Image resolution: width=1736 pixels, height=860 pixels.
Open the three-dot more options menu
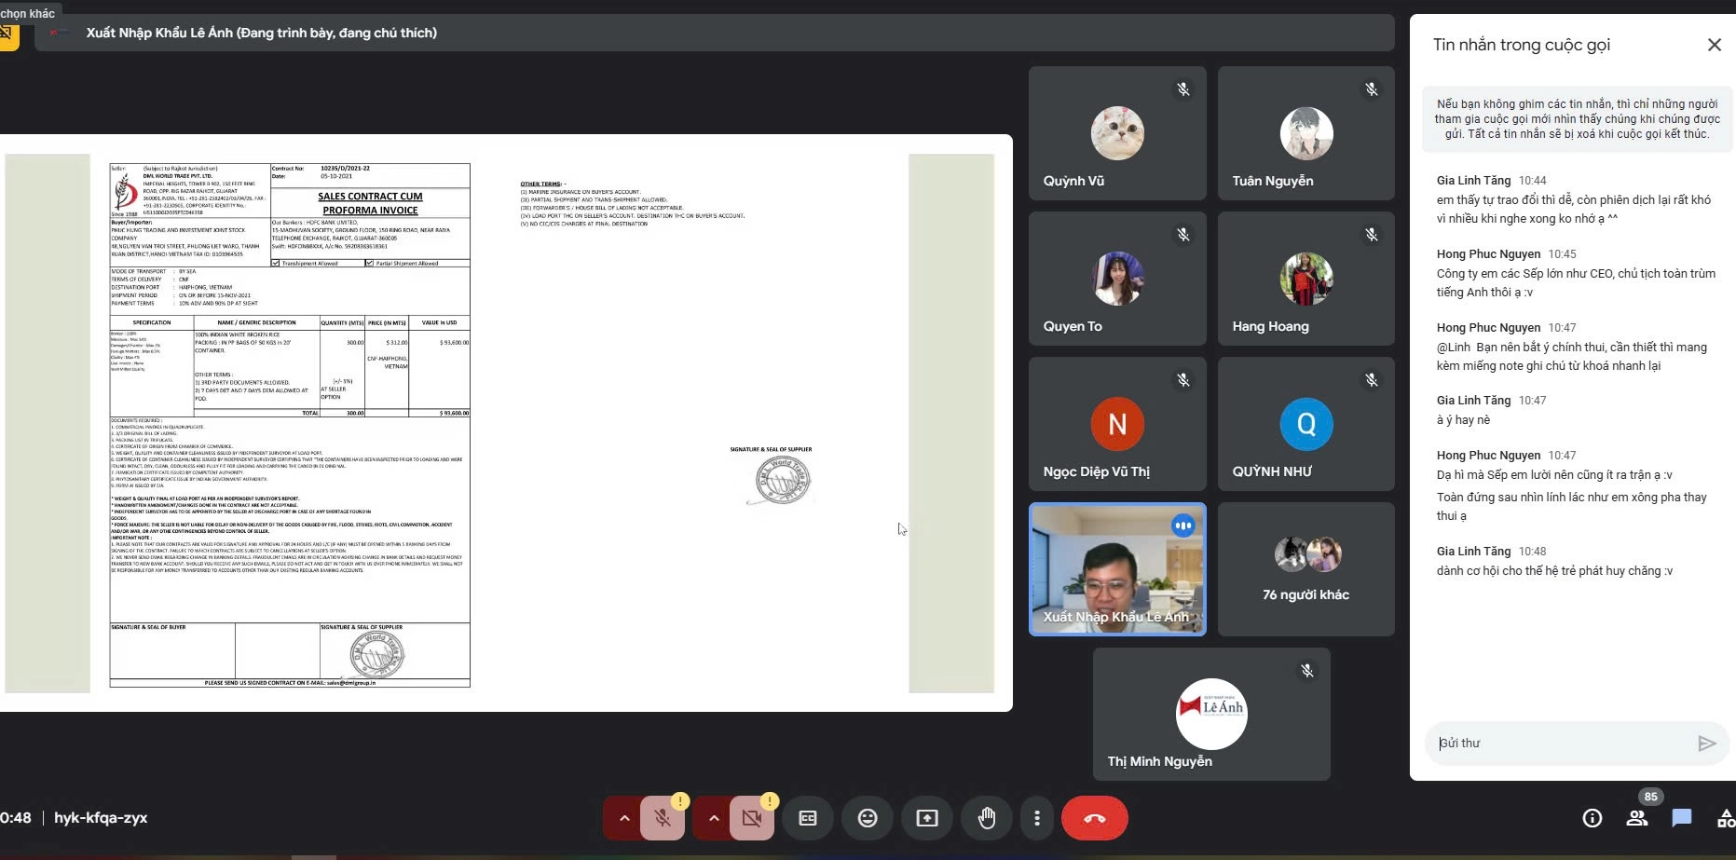click(x=1037, y=818)
